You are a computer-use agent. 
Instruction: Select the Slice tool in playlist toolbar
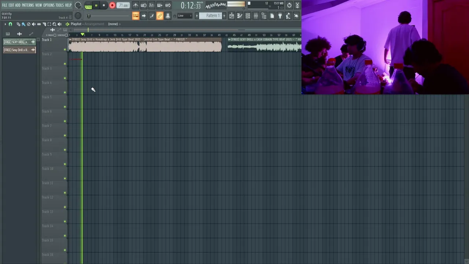44,24
